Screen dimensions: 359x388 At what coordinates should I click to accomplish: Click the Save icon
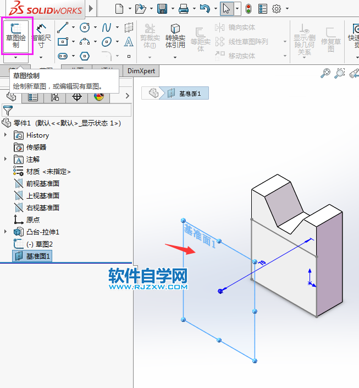(x=162, y=9)
